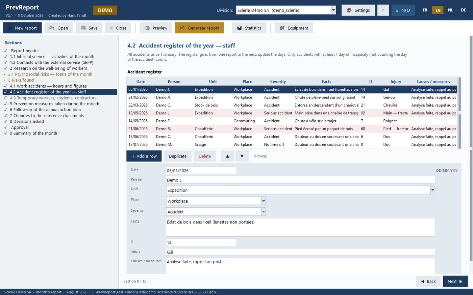
Task: Switch language to FR
Action: tap(425, 10)
